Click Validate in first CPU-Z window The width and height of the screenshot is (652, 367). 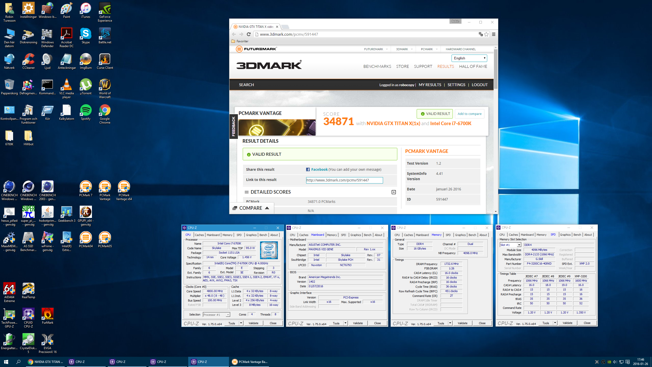(x=253, y=323)
